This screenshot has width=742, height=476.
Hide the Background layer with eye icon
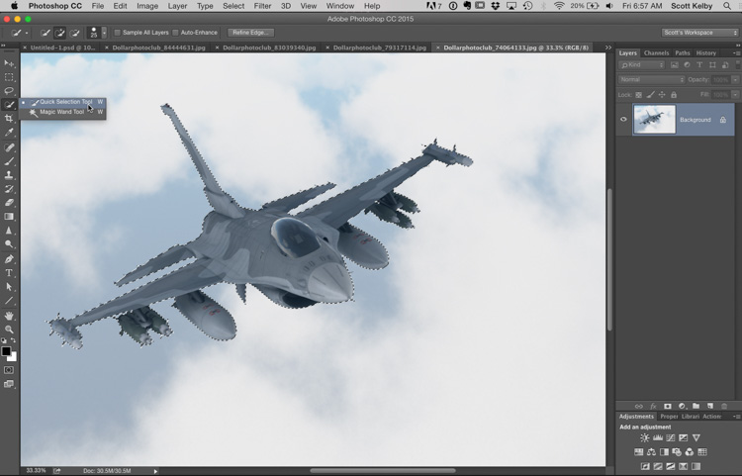tap(623, 120)
